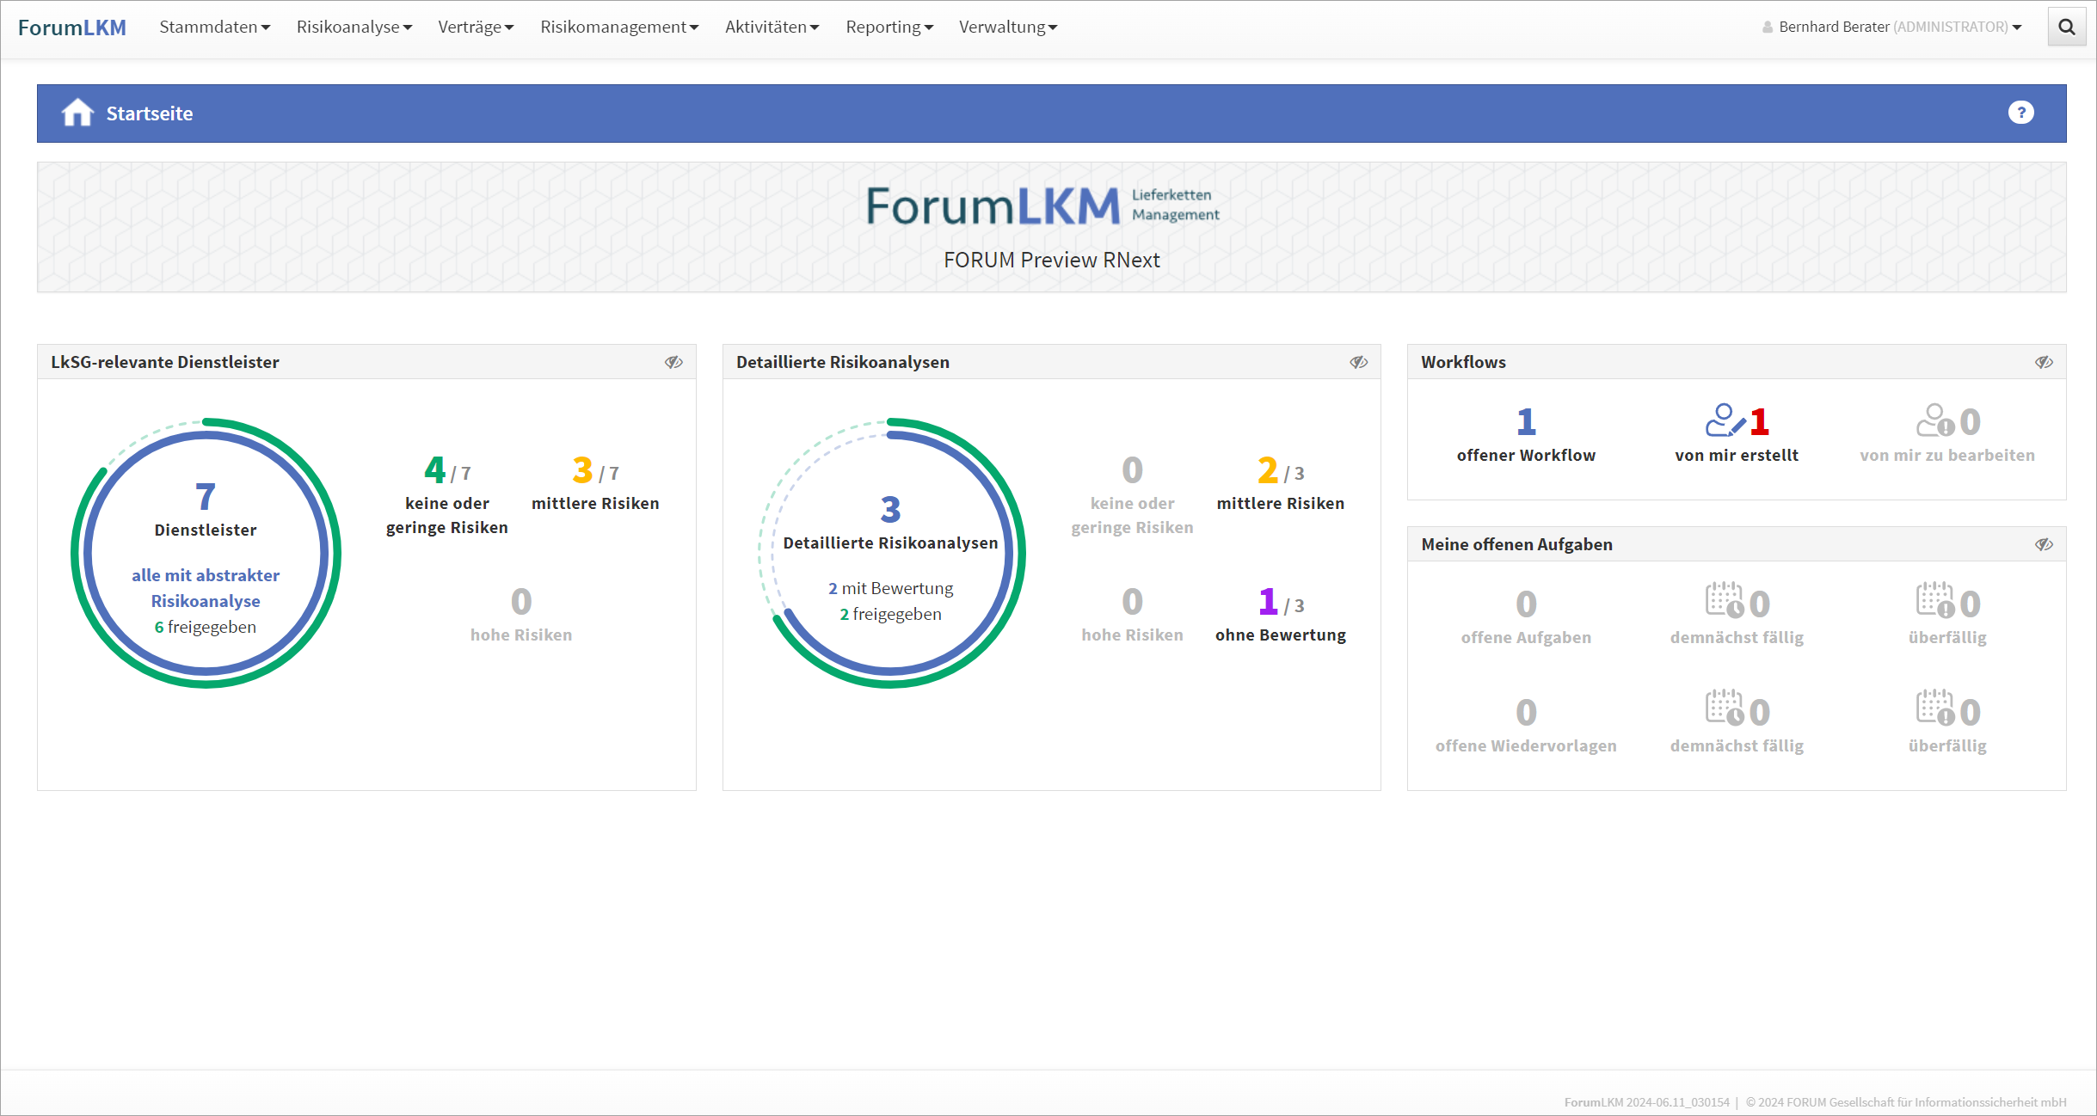This screenshot has width=2097, height=1116.
Task: Open the help question mark icon
Action: tap(2020, 113)
